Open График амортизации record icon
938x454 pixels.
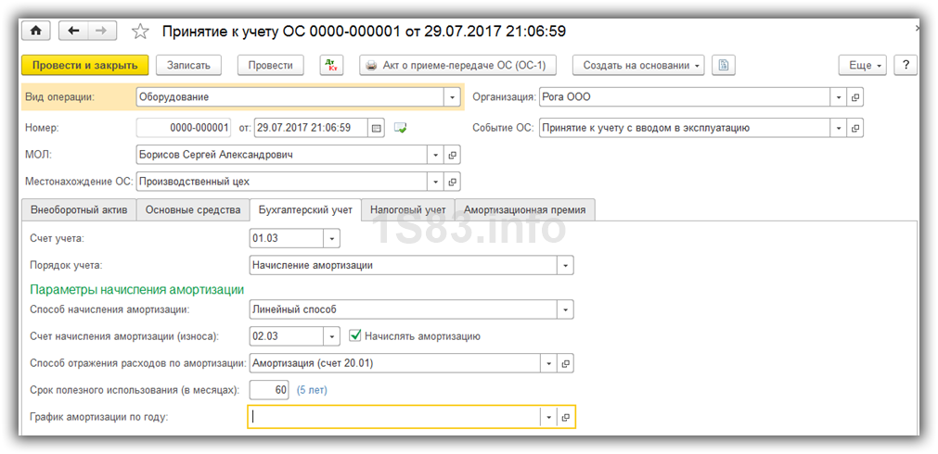click(565, 418)
